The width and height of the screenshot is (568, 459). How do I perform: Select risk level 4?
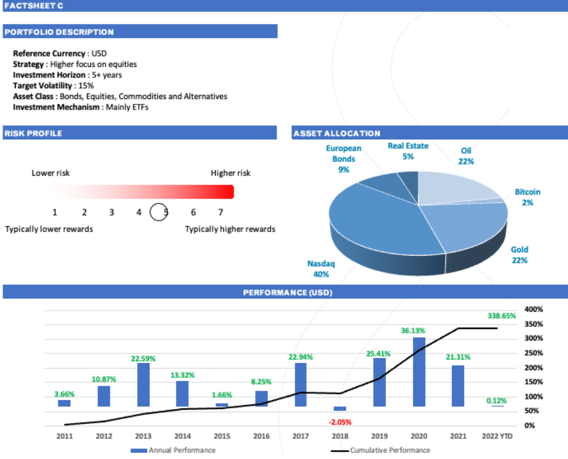click(139, 212)
